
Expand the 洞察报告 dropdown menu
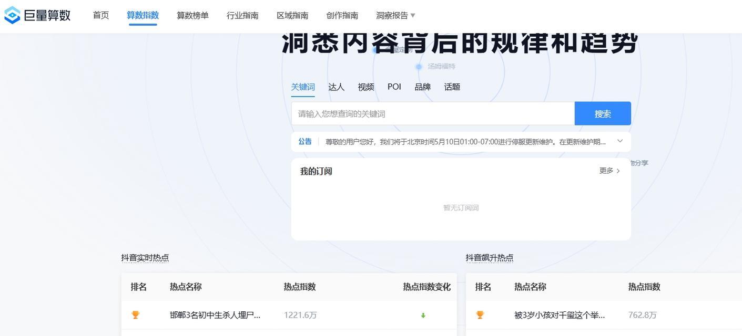point(395,15)
